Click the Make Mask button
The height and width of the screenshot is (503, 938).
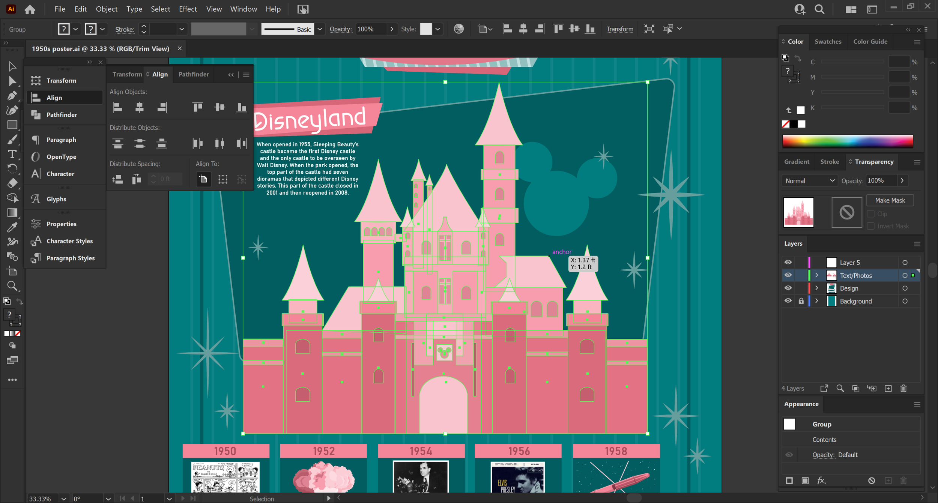[x=890, y=200]
